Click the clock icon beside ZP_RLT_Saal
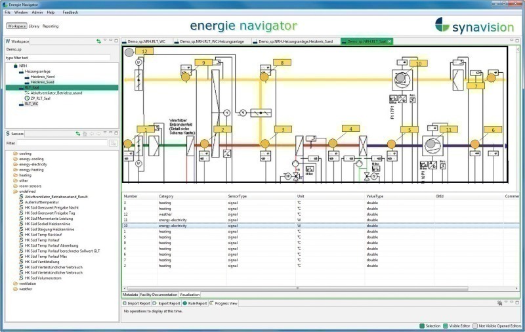Screen dimensions: 525x332 [x=27, y=98]
